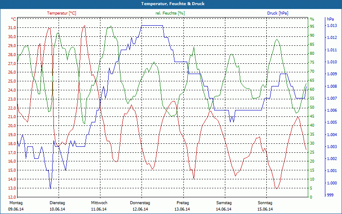Image resolution: width=342 pixels, height=214 pixels.
Task: Click the date '09.06.14'
Action: pyautogui.click(x=16, y=209)
